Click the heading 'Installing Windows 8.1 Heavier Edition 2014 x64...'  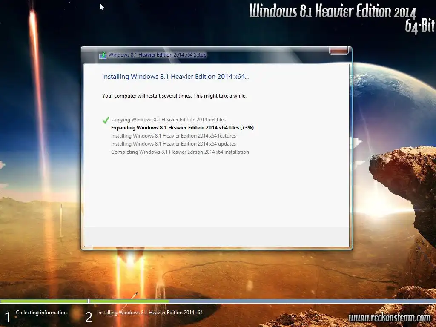tap(175, 77)
